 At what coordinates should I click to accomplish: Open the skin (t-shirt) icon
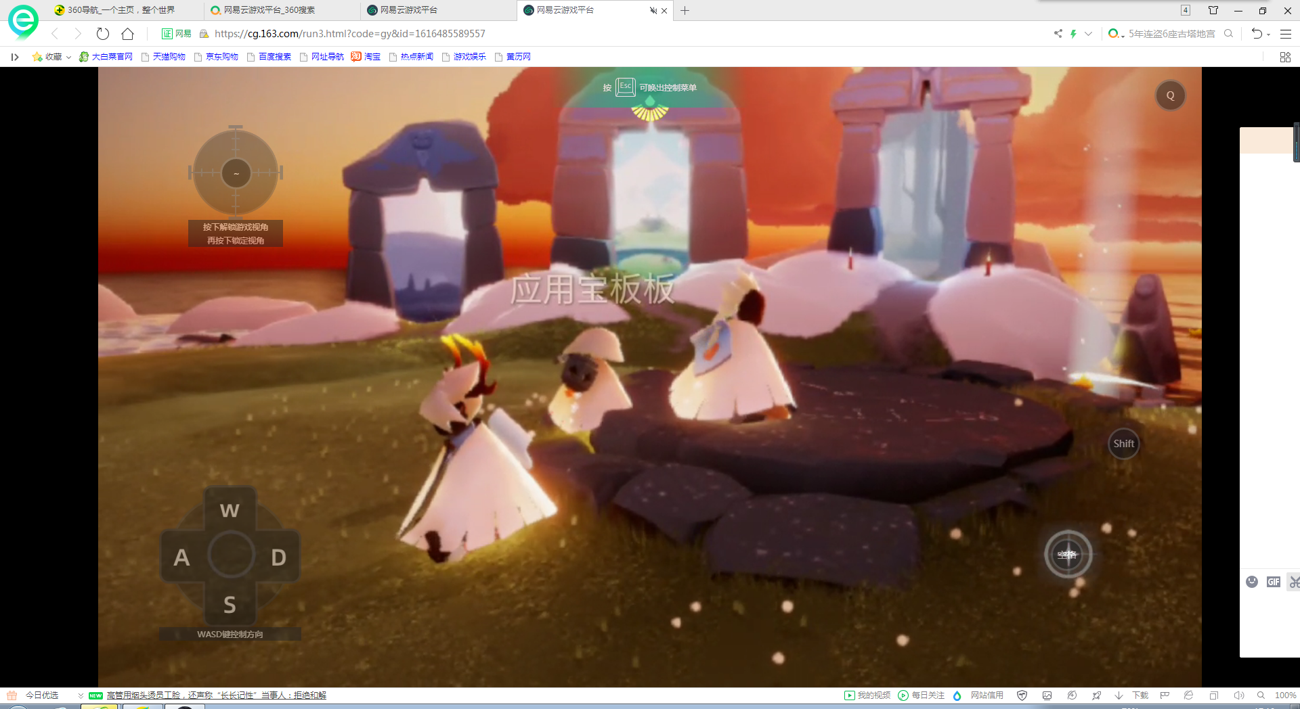click(x=1213, y=10)
